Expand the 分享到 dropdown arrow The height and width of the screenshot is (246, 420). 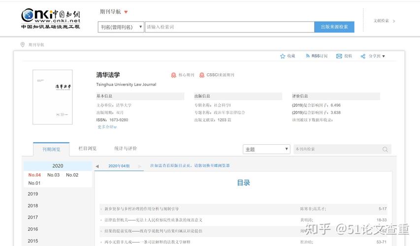[x=384, y=56]
